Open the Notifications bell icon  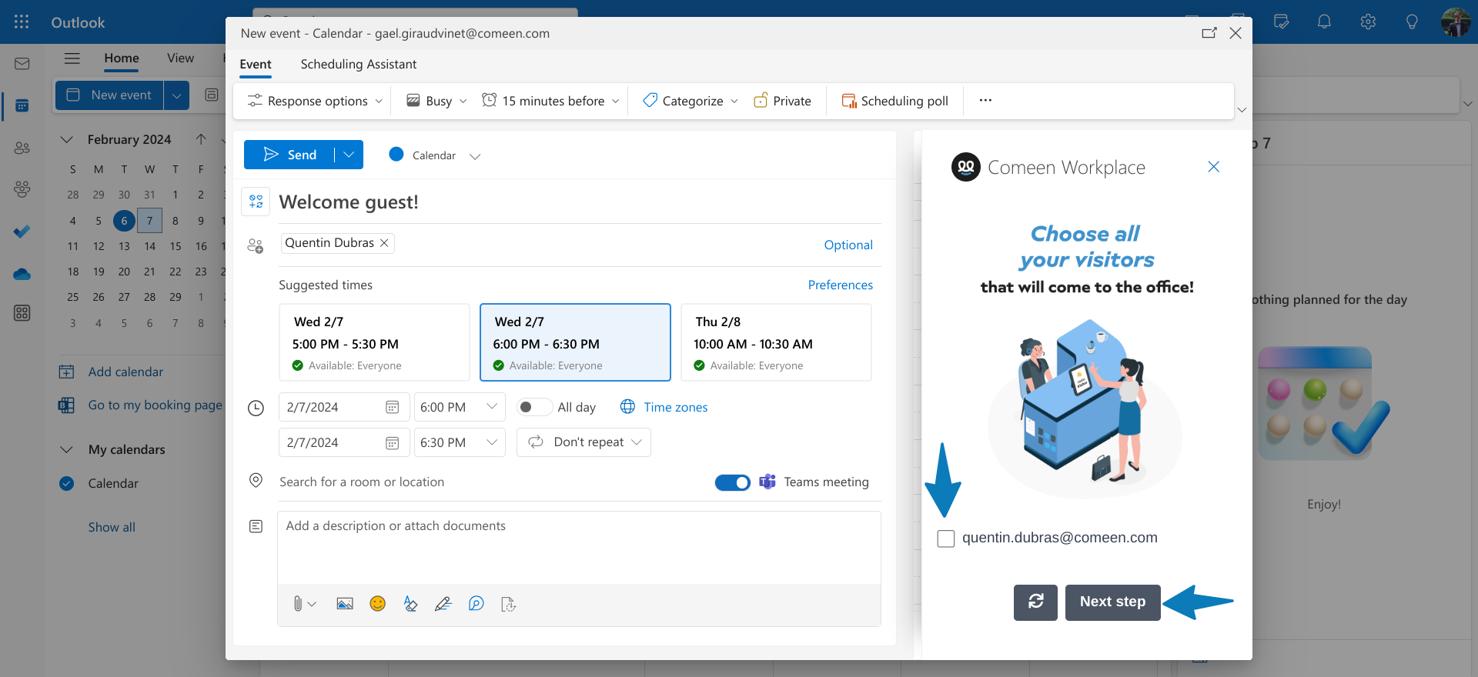[1324, 22]
